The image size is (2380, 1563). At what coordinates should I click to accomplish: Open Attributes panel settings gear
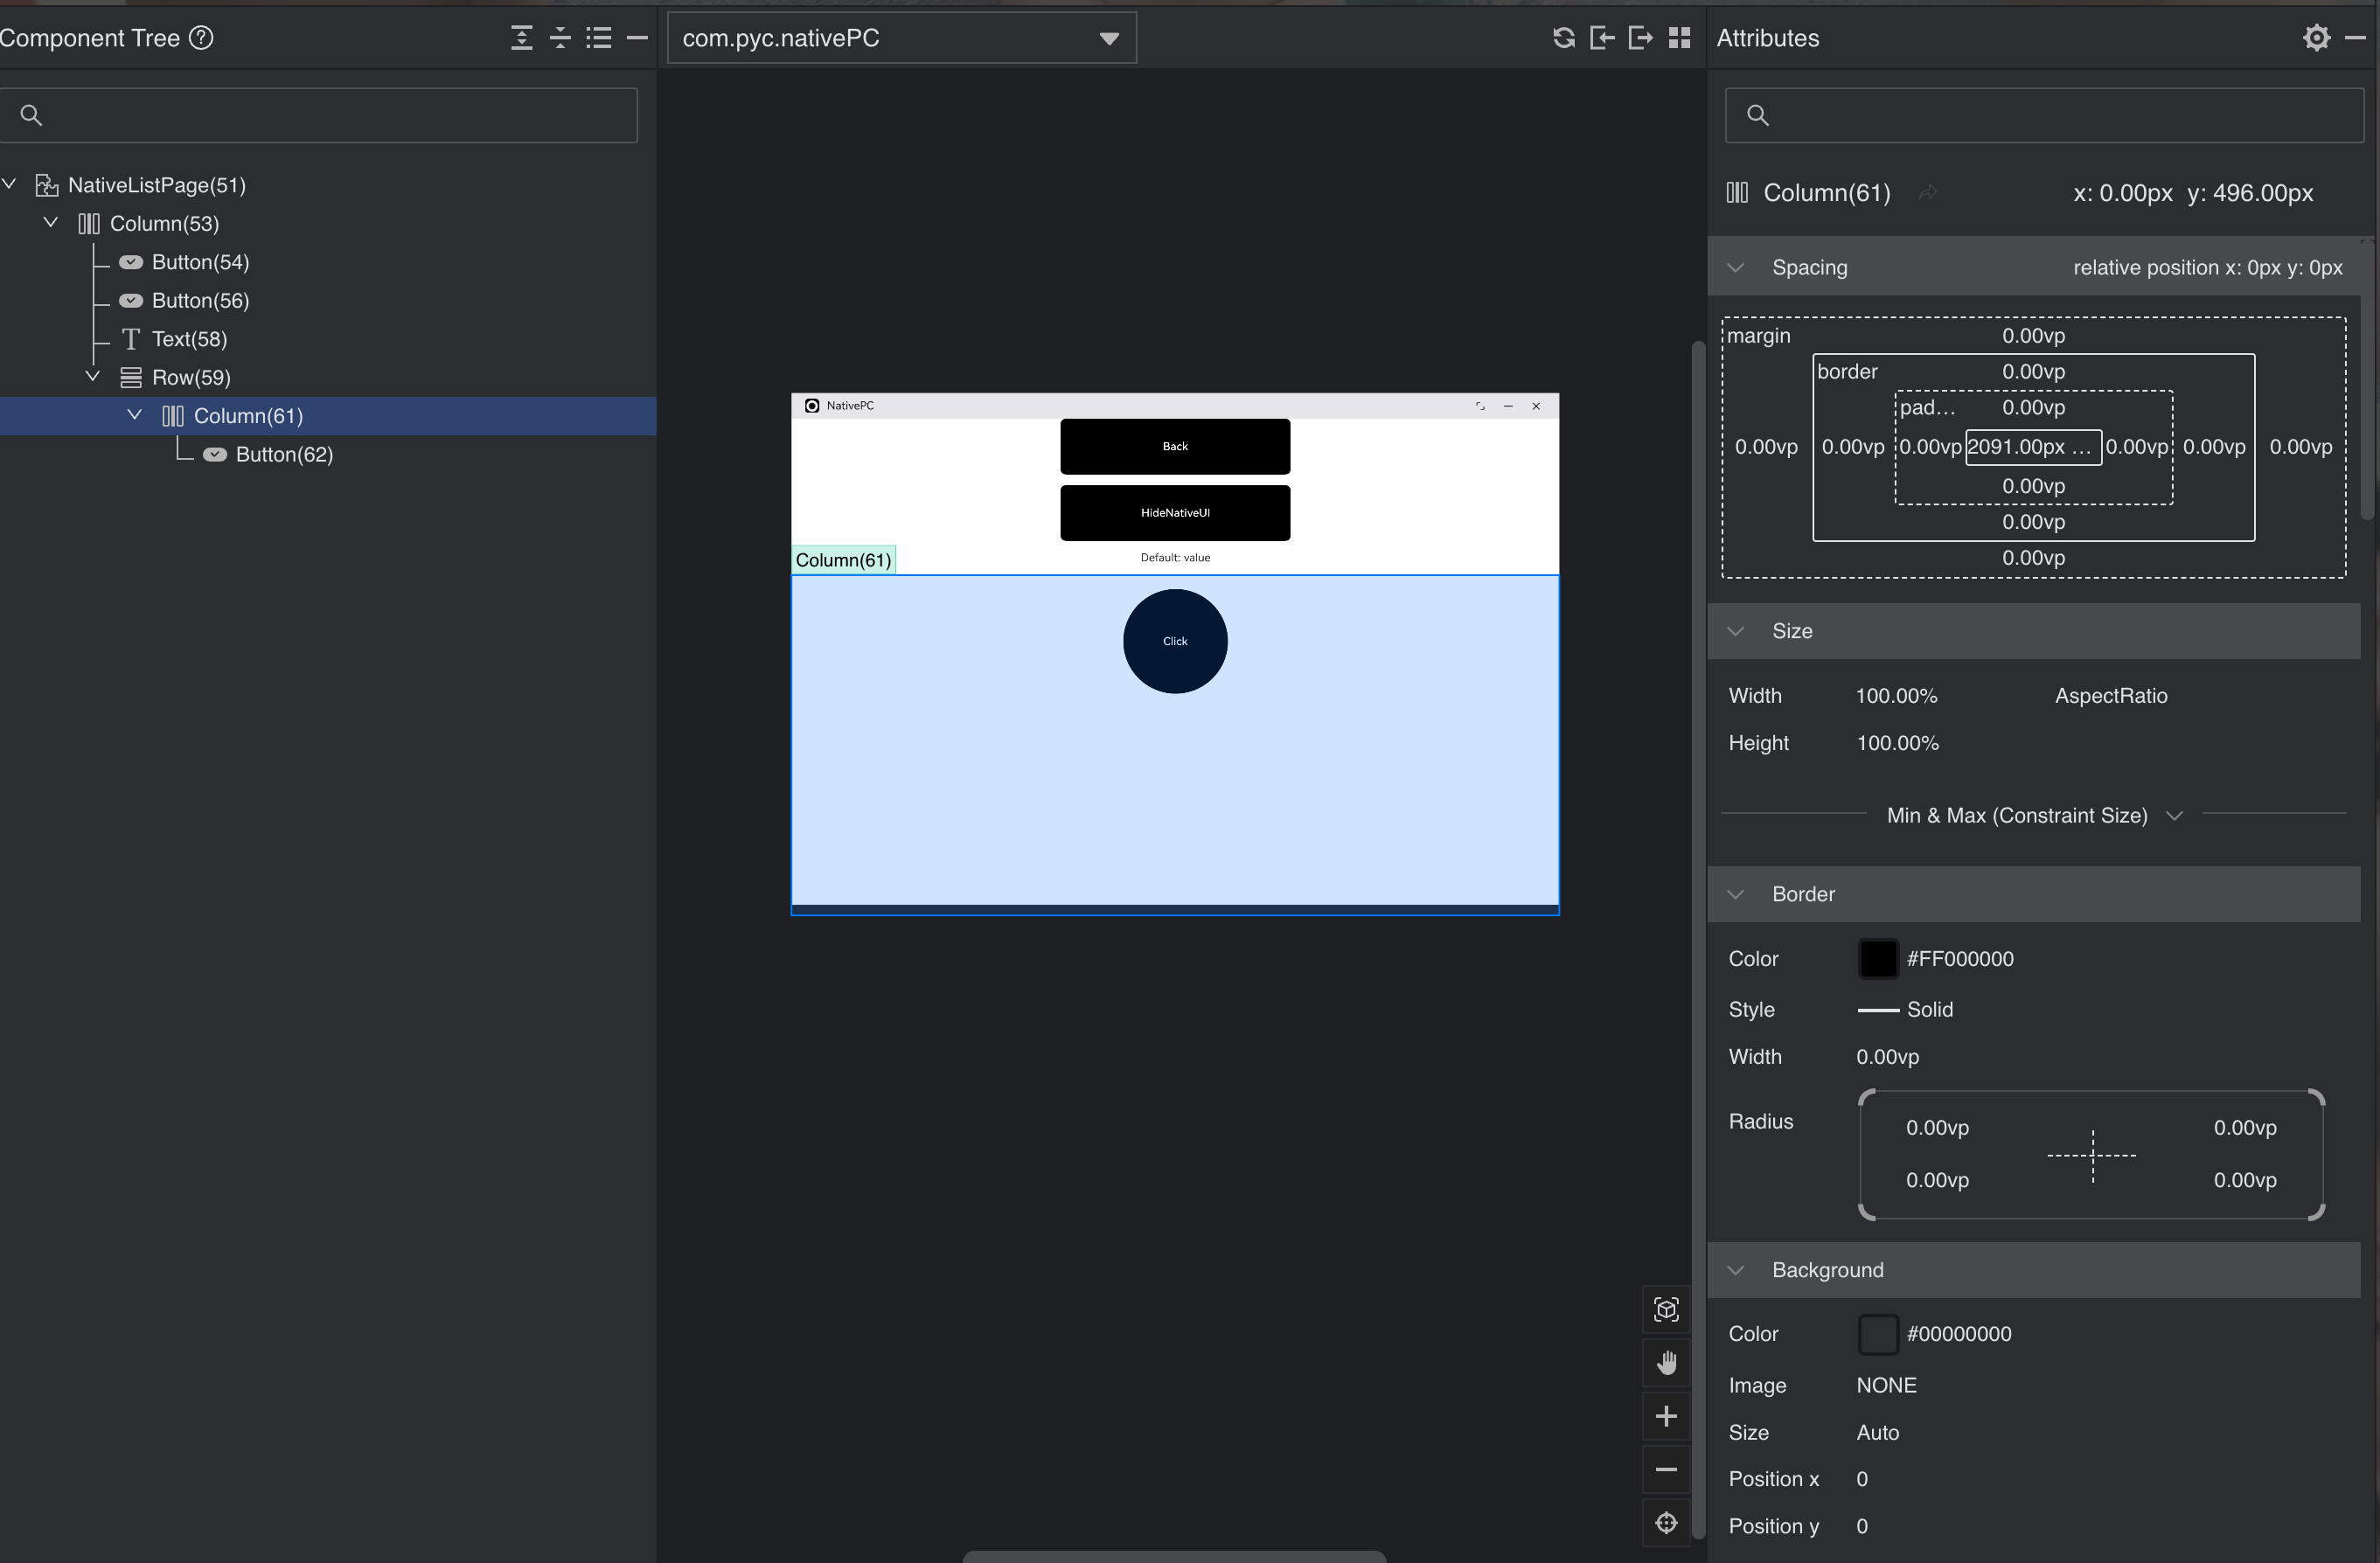pyautogui.click(x=2316, y=38)
